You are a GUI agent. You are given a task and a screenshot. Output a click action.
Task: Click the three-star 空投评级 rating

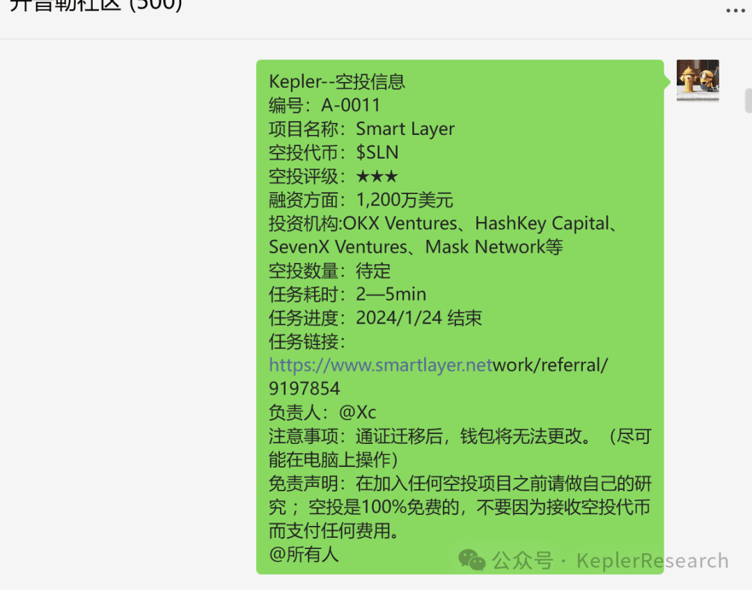(377, 177)
